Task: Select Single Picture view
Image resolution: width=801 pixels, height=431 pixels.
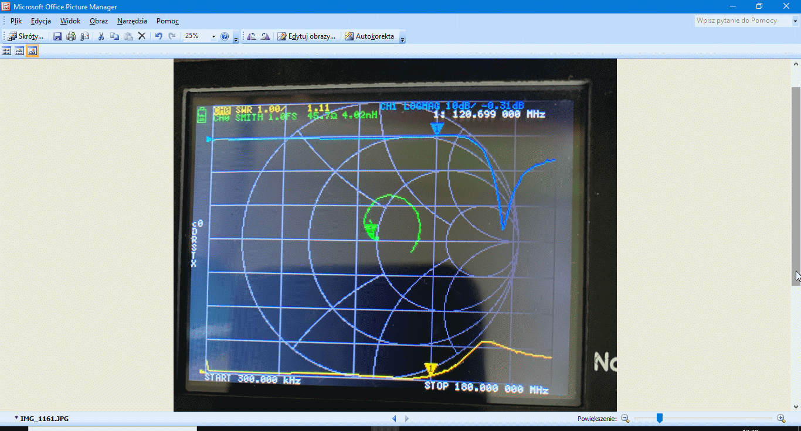Action: (32, 51)
